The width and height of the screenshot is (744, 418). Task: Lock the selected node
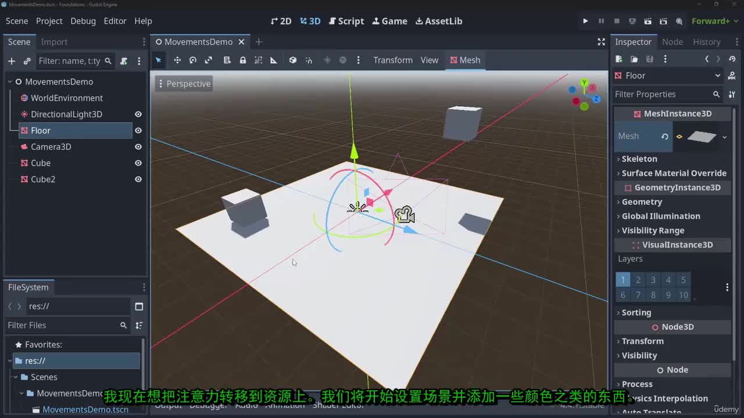click(243, 60)
